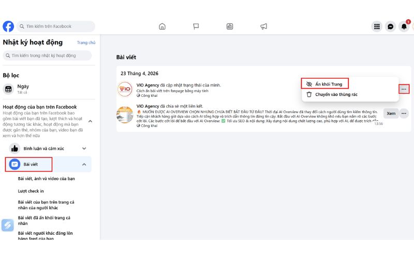Click the Trang chủ link
The height and width of the screenshot is (259, 414).
click(86, 42)
